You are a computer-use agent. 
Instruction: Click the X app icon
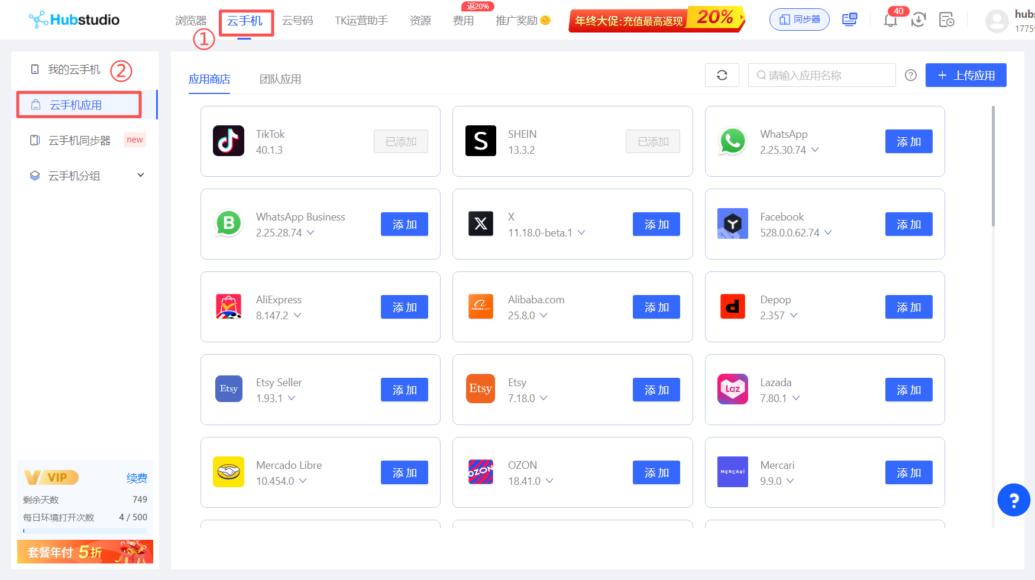pyautogui.click(x=481, y=223)
